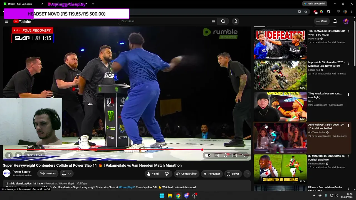Open 'America's Got Talent 2026 TOP 10' title
Image resolution: width=356 pixels, height=200 pixels.
coord(326,127)
